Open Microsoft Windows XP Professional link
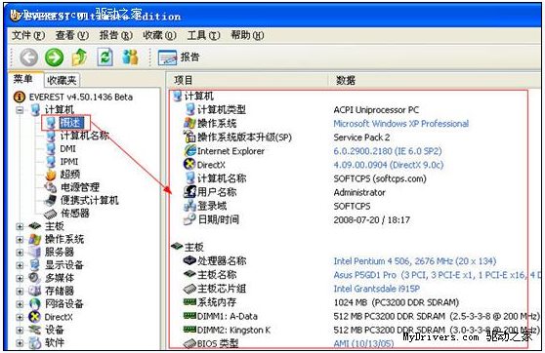Image resolution: width=545 pixels, height=353 pixels. (x=401, y=124)
